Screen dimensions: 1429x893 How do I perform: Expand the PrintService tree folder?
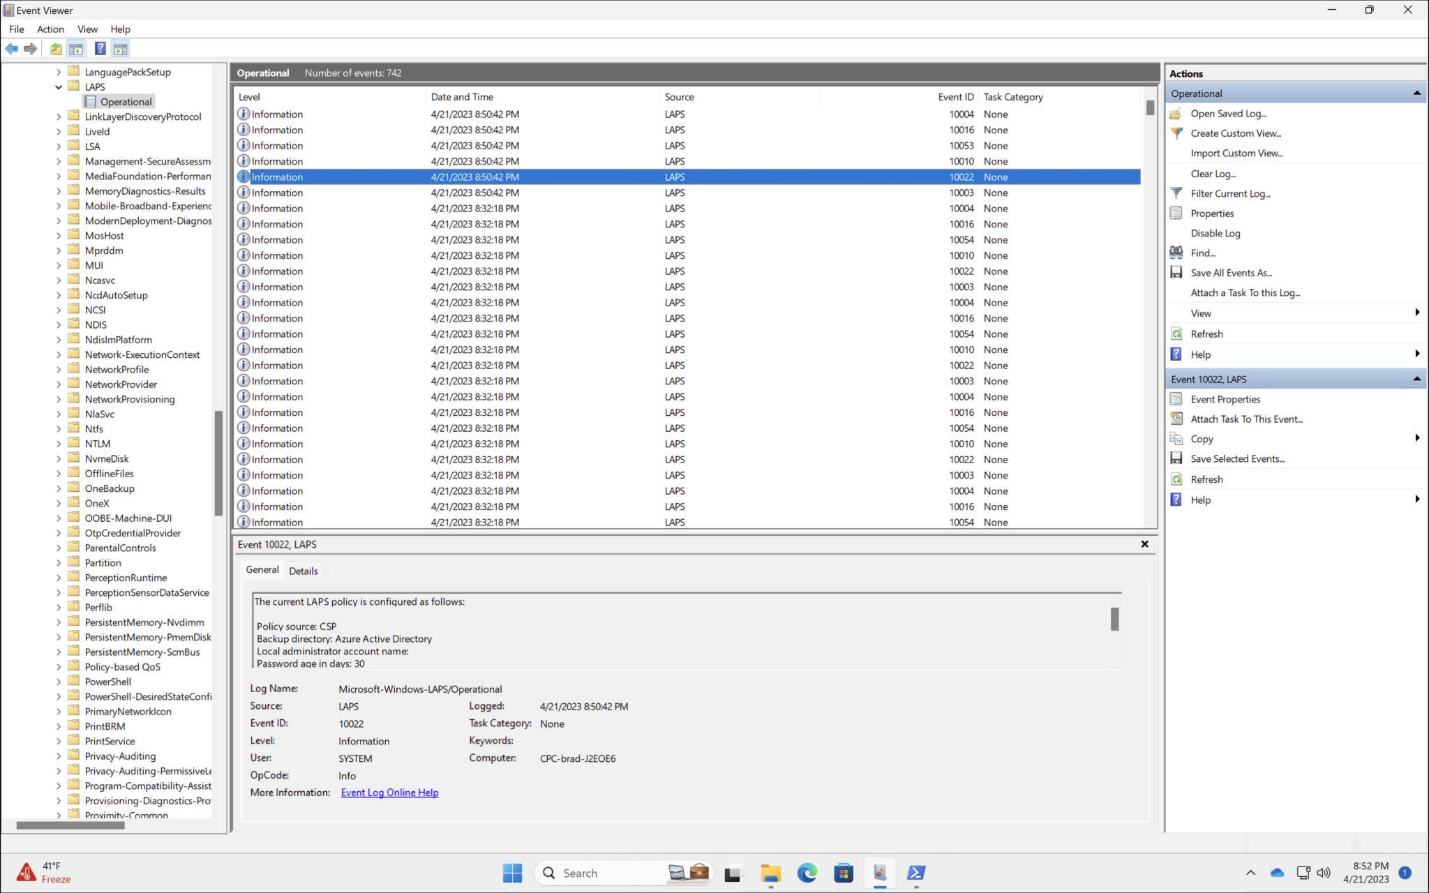(59, 741)
